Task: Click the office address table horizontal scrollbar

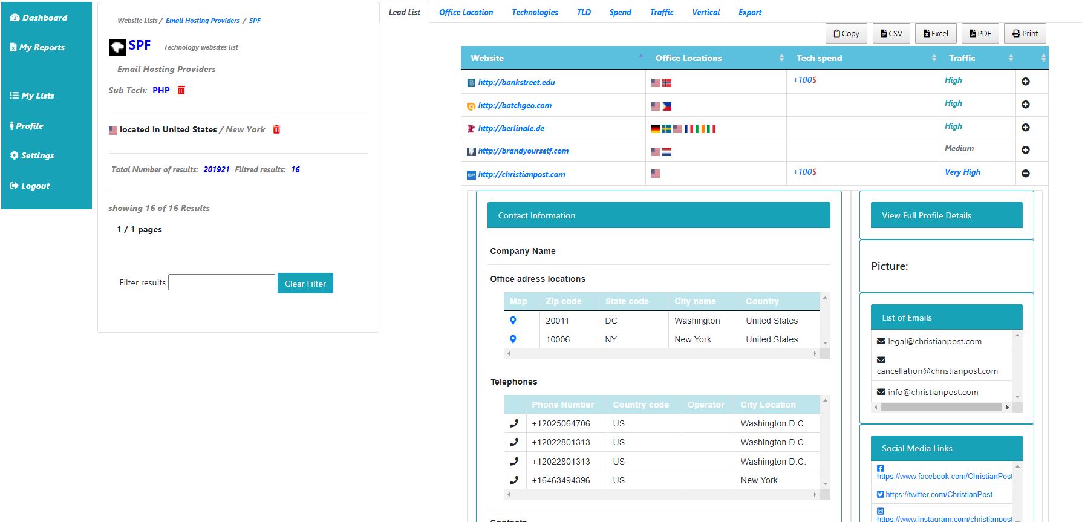Action: tap(662, 353)
